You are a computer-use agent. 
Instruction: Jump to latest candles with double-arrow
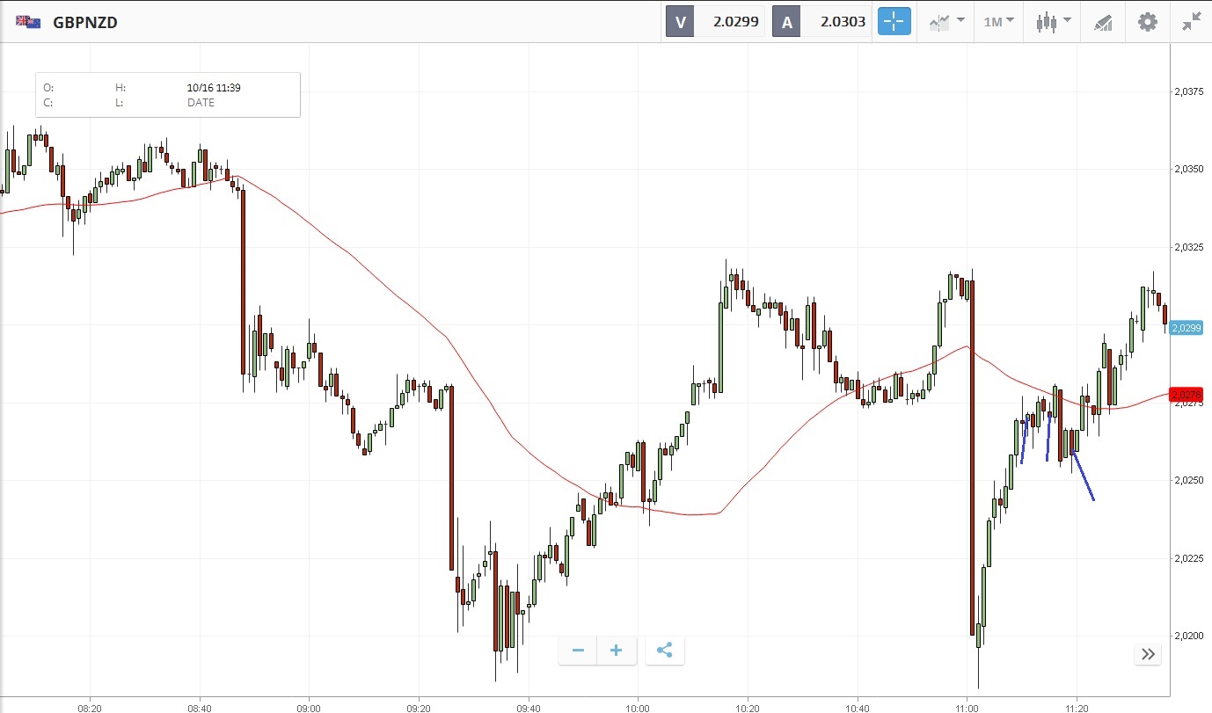point(1148,653)
